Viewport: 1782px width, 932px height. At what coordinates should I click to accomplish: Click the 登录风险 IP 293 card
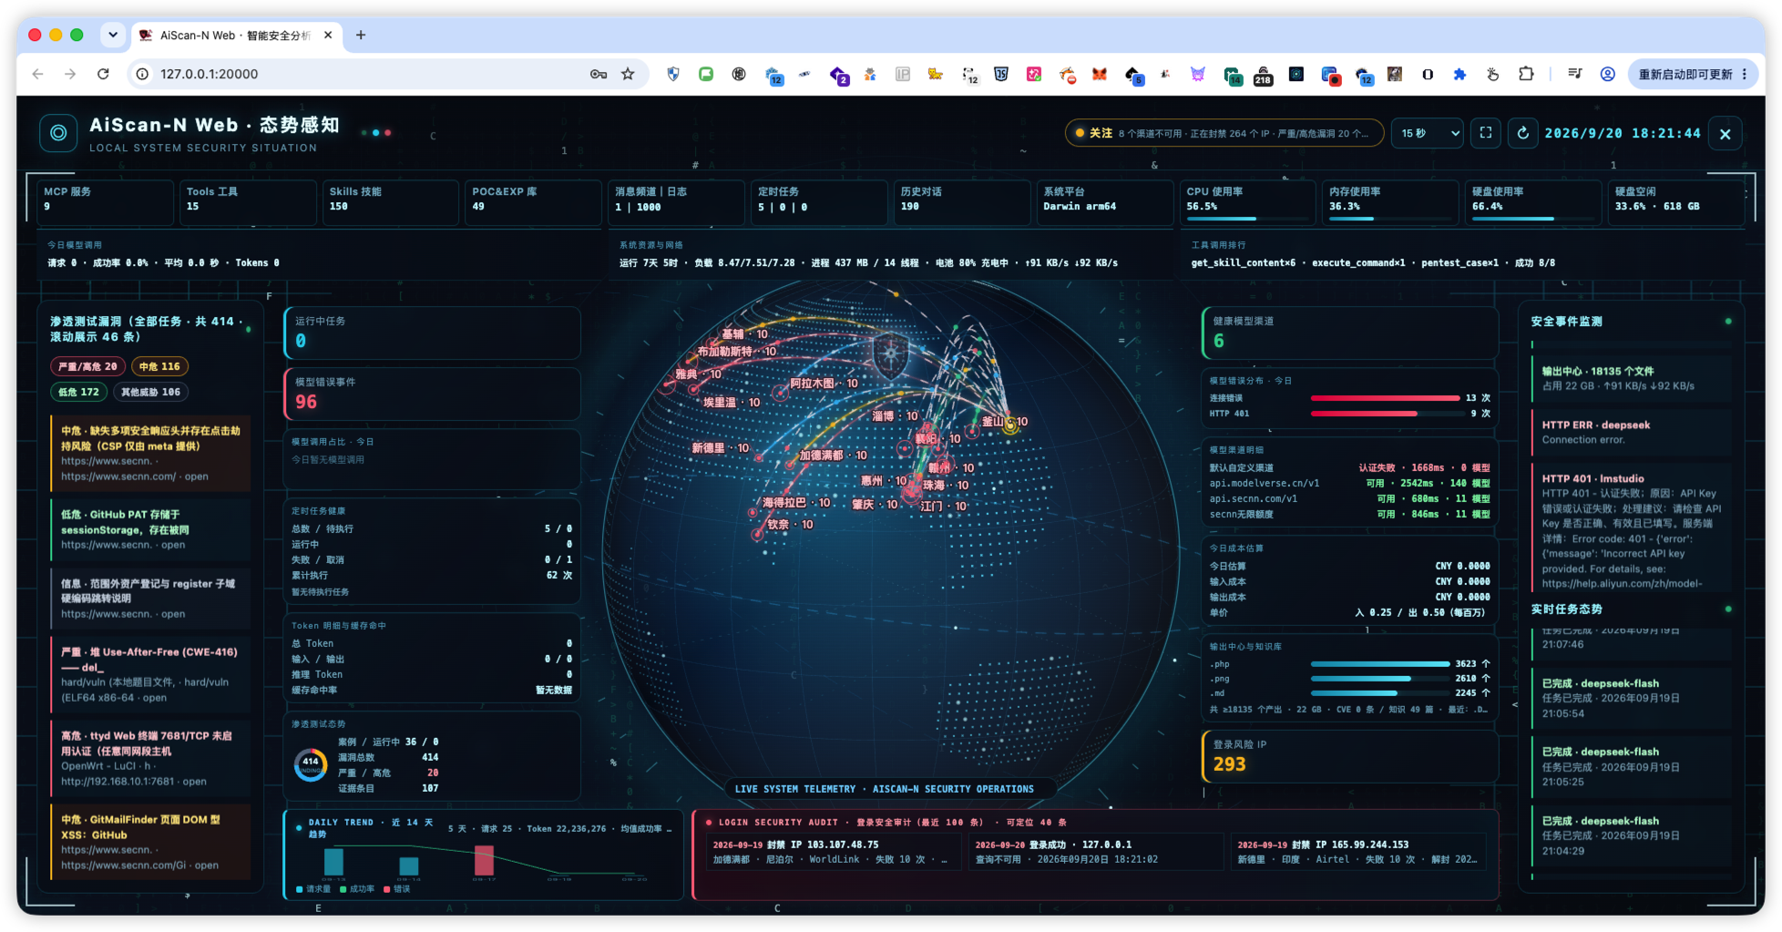[x=1349, y=756]
